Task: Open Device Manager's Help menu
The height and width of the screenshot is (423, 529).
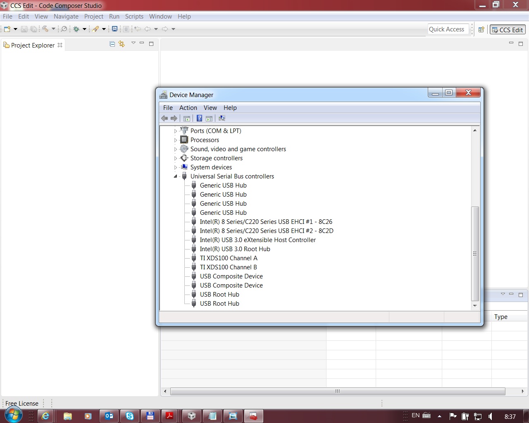Action: click(230, 108)
